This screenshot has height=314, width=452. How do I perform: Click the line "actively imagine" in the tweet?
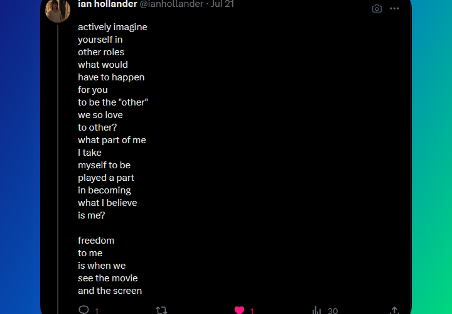click(112, 27)
